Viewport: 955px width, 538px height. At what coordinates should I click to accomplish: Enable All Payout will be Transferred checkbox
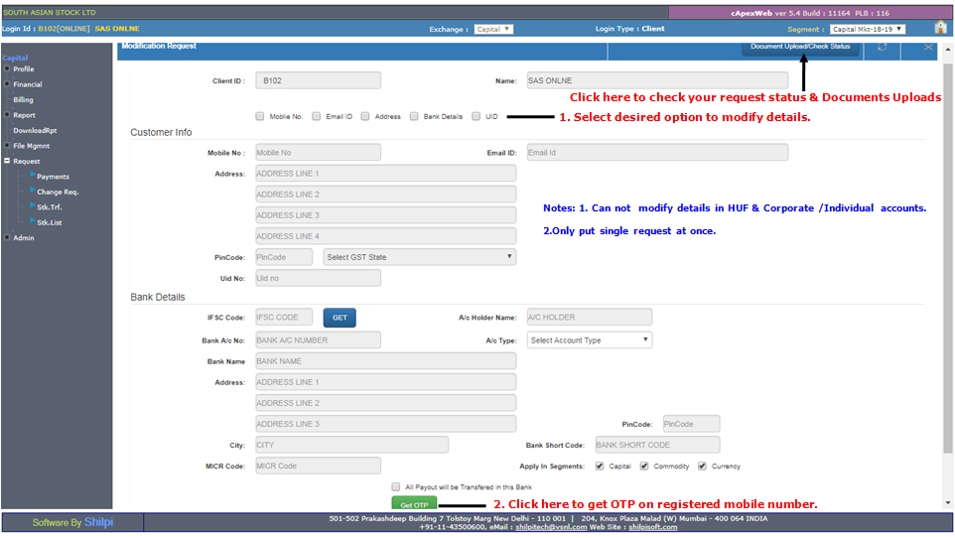coord(396,486)
